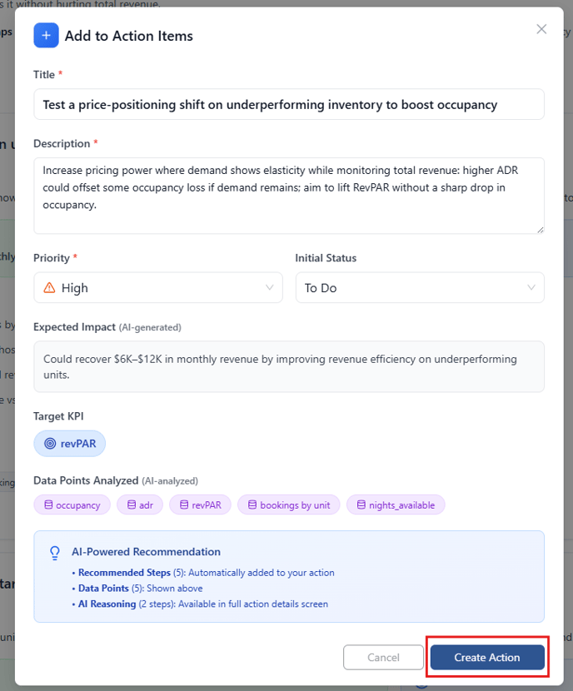Click into the Description text area
Screen dimensions: 573x691
point(288,195)
